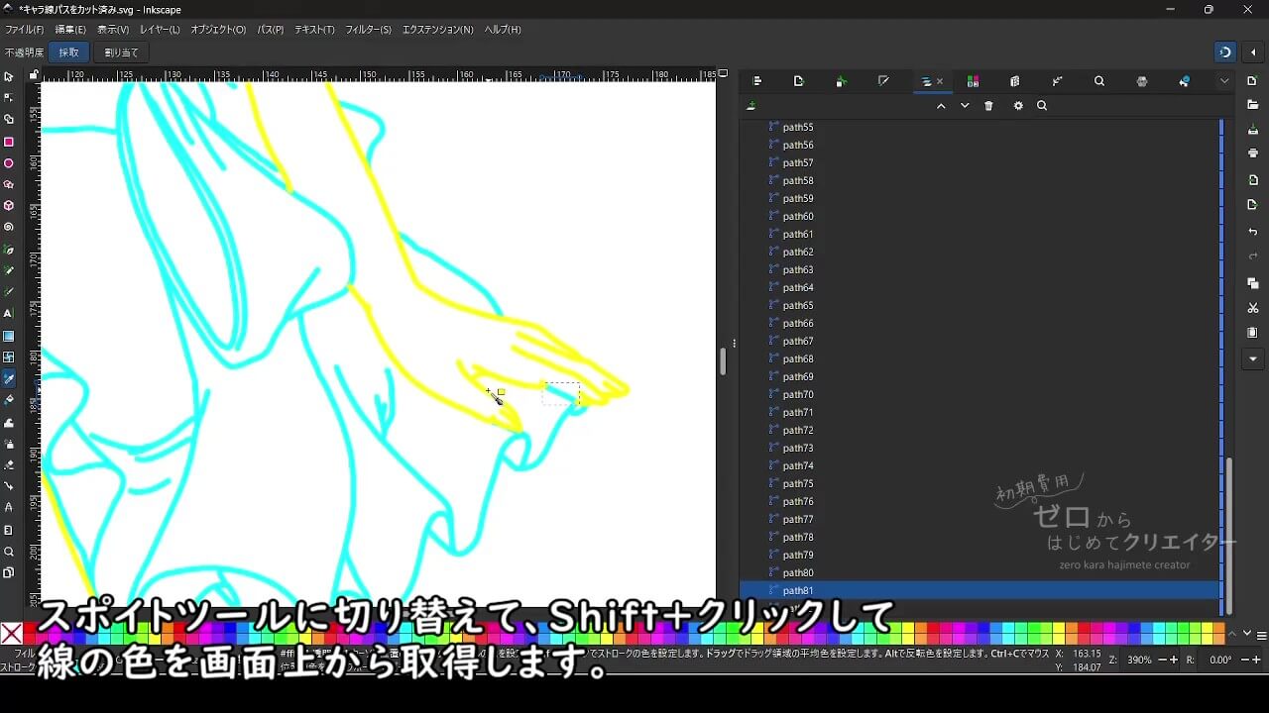Select the Selector arrow tool
The height and width of the screenshot is (713, 1269).
coord(9,76)
